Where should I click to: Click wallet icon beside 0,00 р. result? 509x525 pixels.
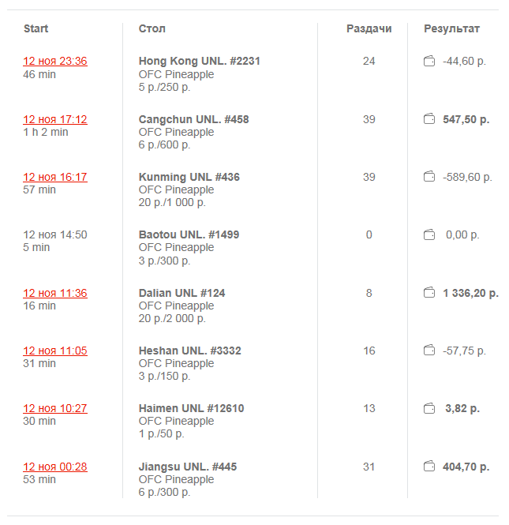point(429,235)
